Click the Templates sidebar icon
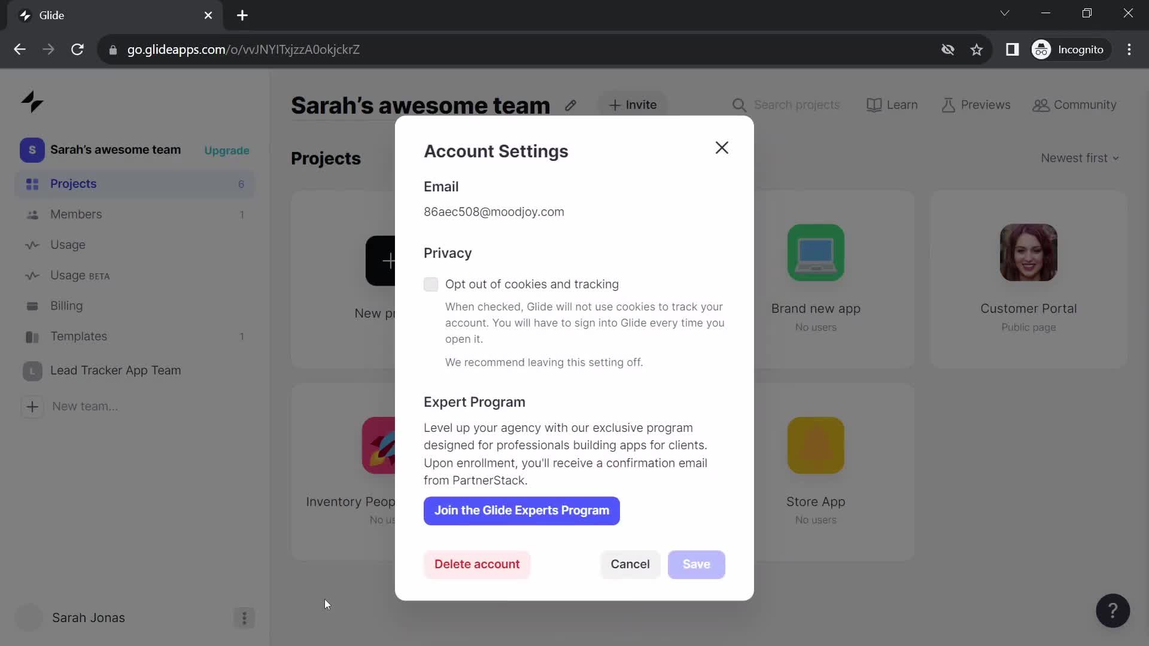Screen dimensions: 1149x646 tap(32, 336)
